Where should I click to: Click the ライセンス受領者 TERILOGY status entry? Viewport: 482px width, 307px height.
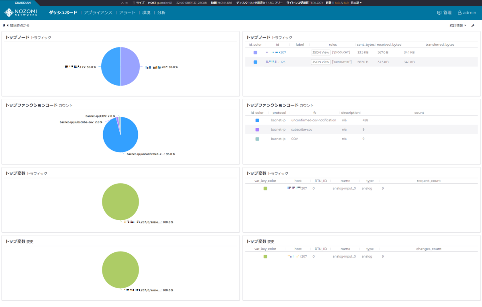point(304,3)
